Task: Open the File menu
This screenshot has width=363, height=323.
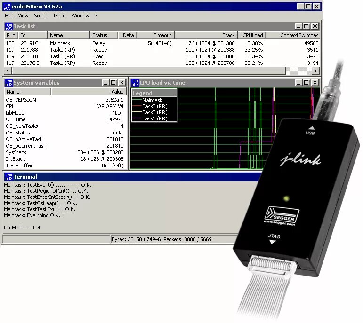Action: coord(8,16)
